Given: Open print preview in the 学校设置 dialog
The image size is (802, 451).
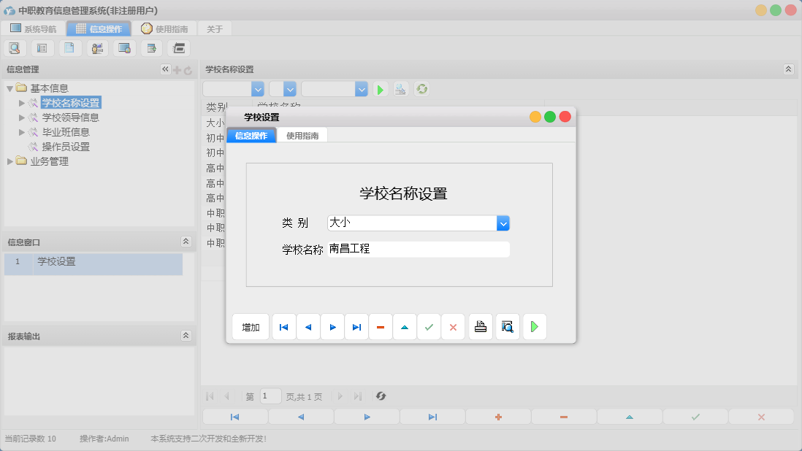Looking at the screenshot, I should click(x=507, y=326).
